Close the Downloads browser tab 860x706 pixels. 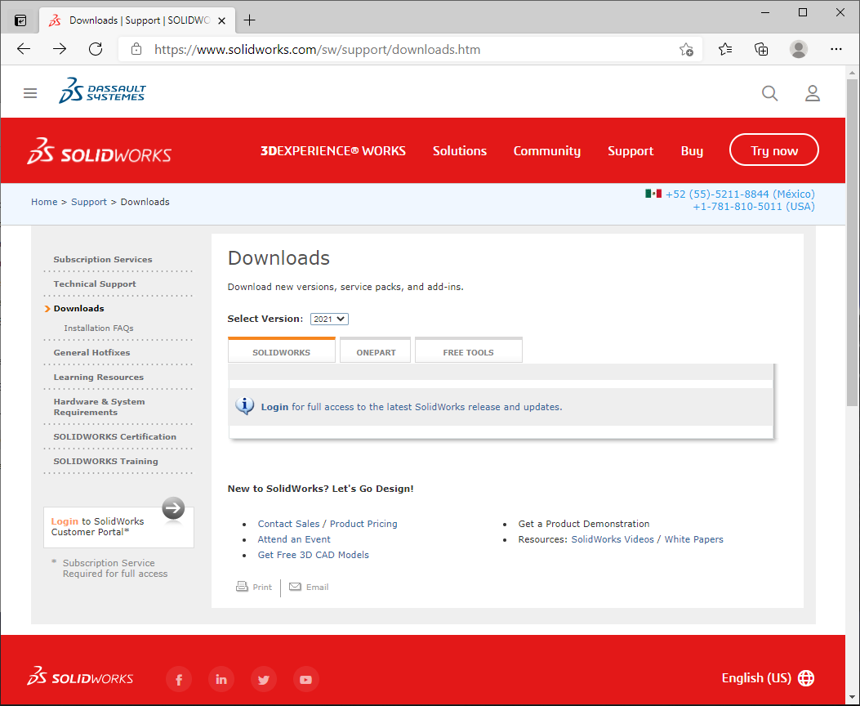221,21
